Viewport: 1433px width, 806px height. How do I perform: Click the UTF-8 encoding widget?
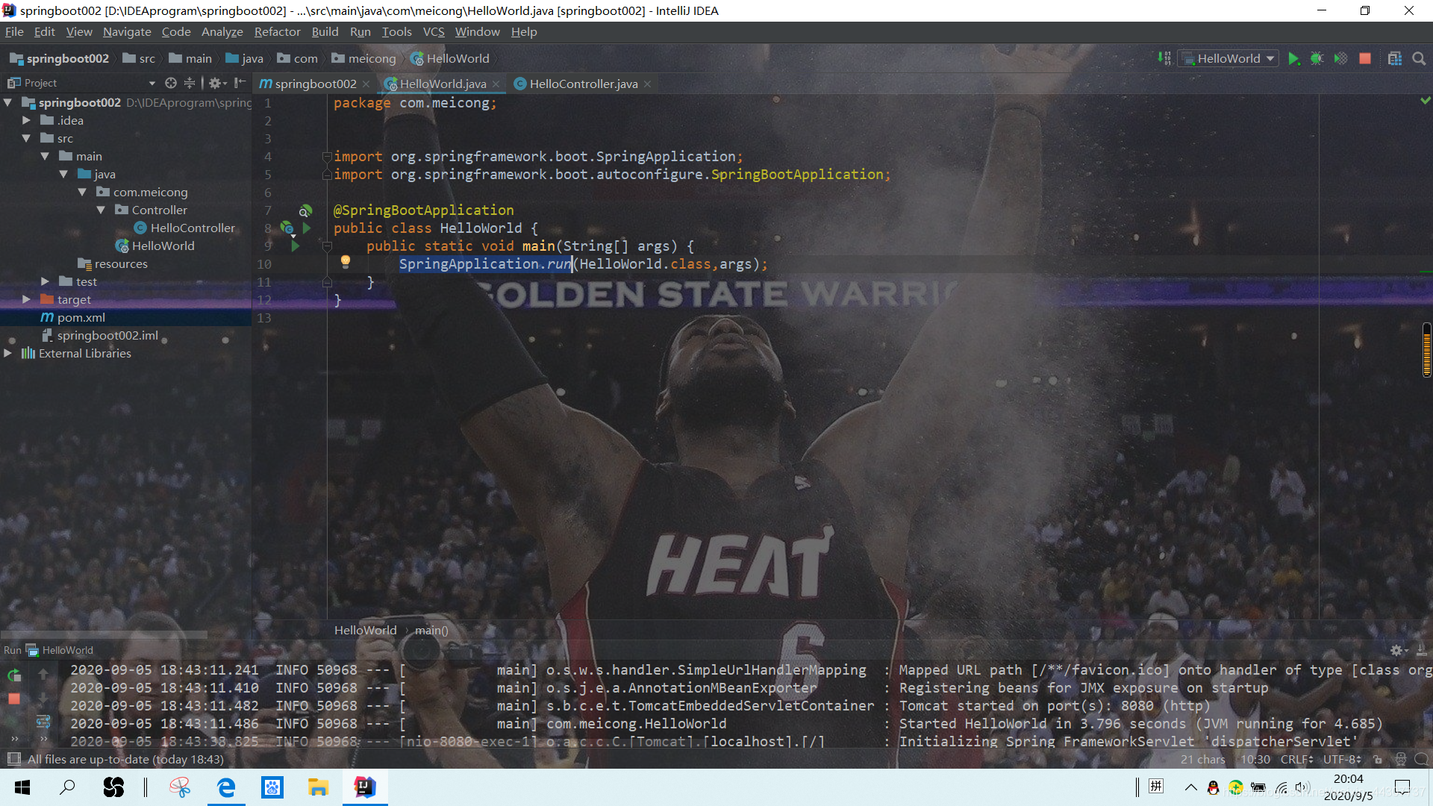tap(1342, 759)
